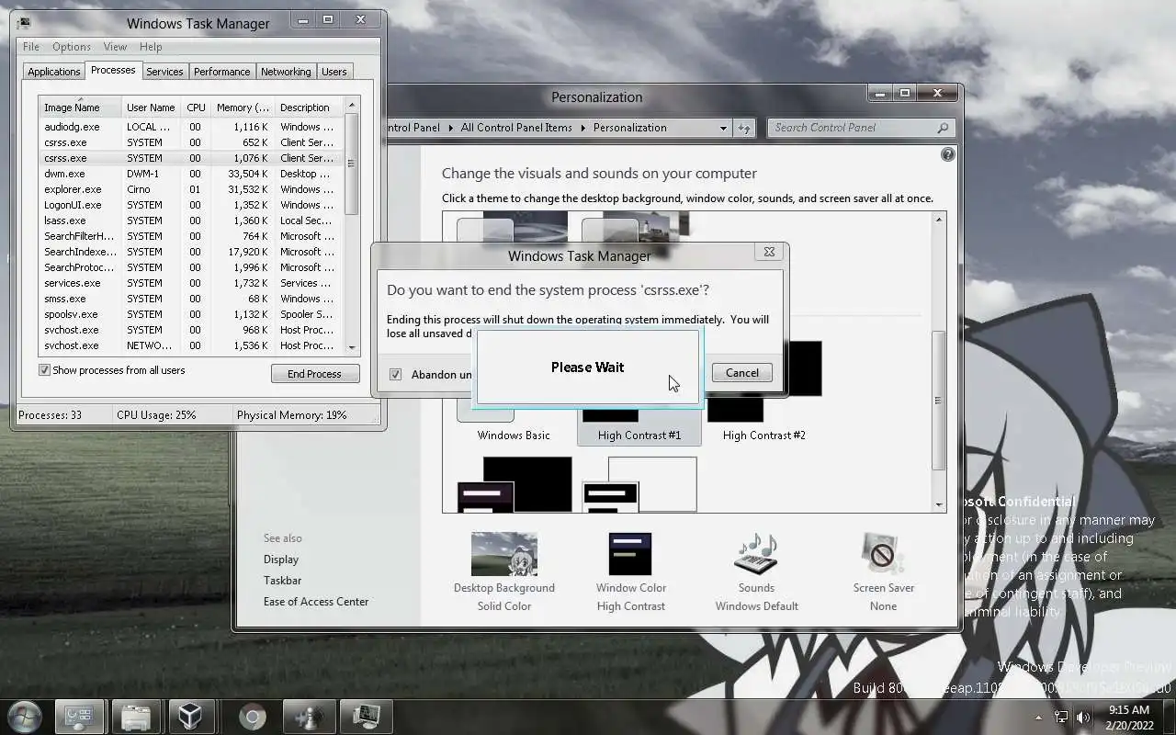Image resolution: width=1176 pixels, height=735 pixels.
Task: Switch to the Applications tab
Action: pyautogui.click(x=54, y=72)
